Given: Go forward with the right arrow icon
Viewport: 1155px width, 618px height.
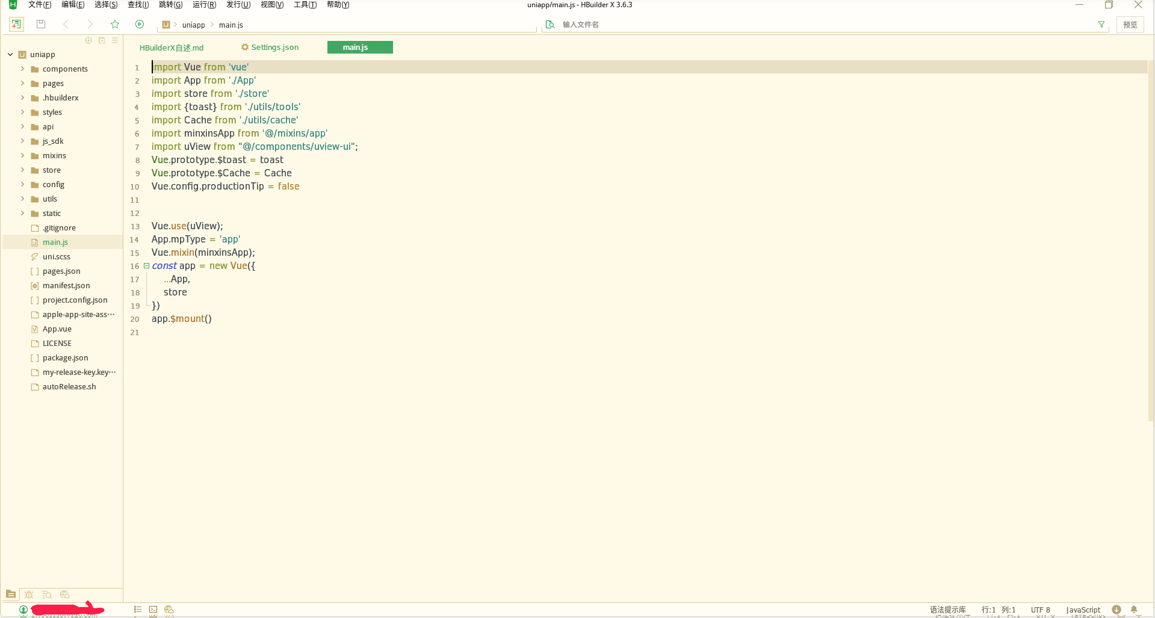Looking at the screenshot, I should point(90,24).
